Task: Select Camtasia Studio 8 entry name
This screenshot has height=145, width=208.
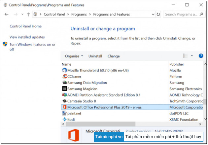Action: point(82,101)
